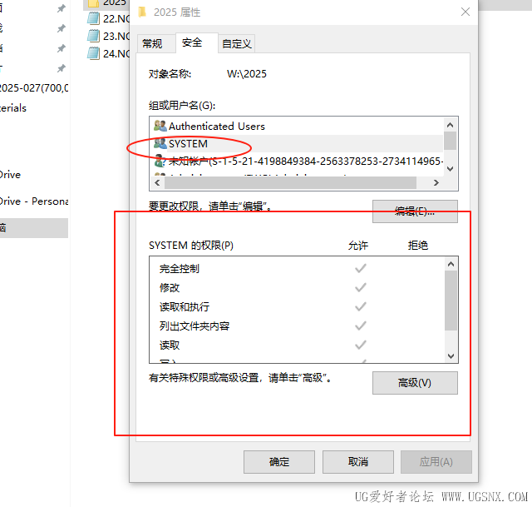Click the permissions list scrollbar thumb

coord(451,301)
